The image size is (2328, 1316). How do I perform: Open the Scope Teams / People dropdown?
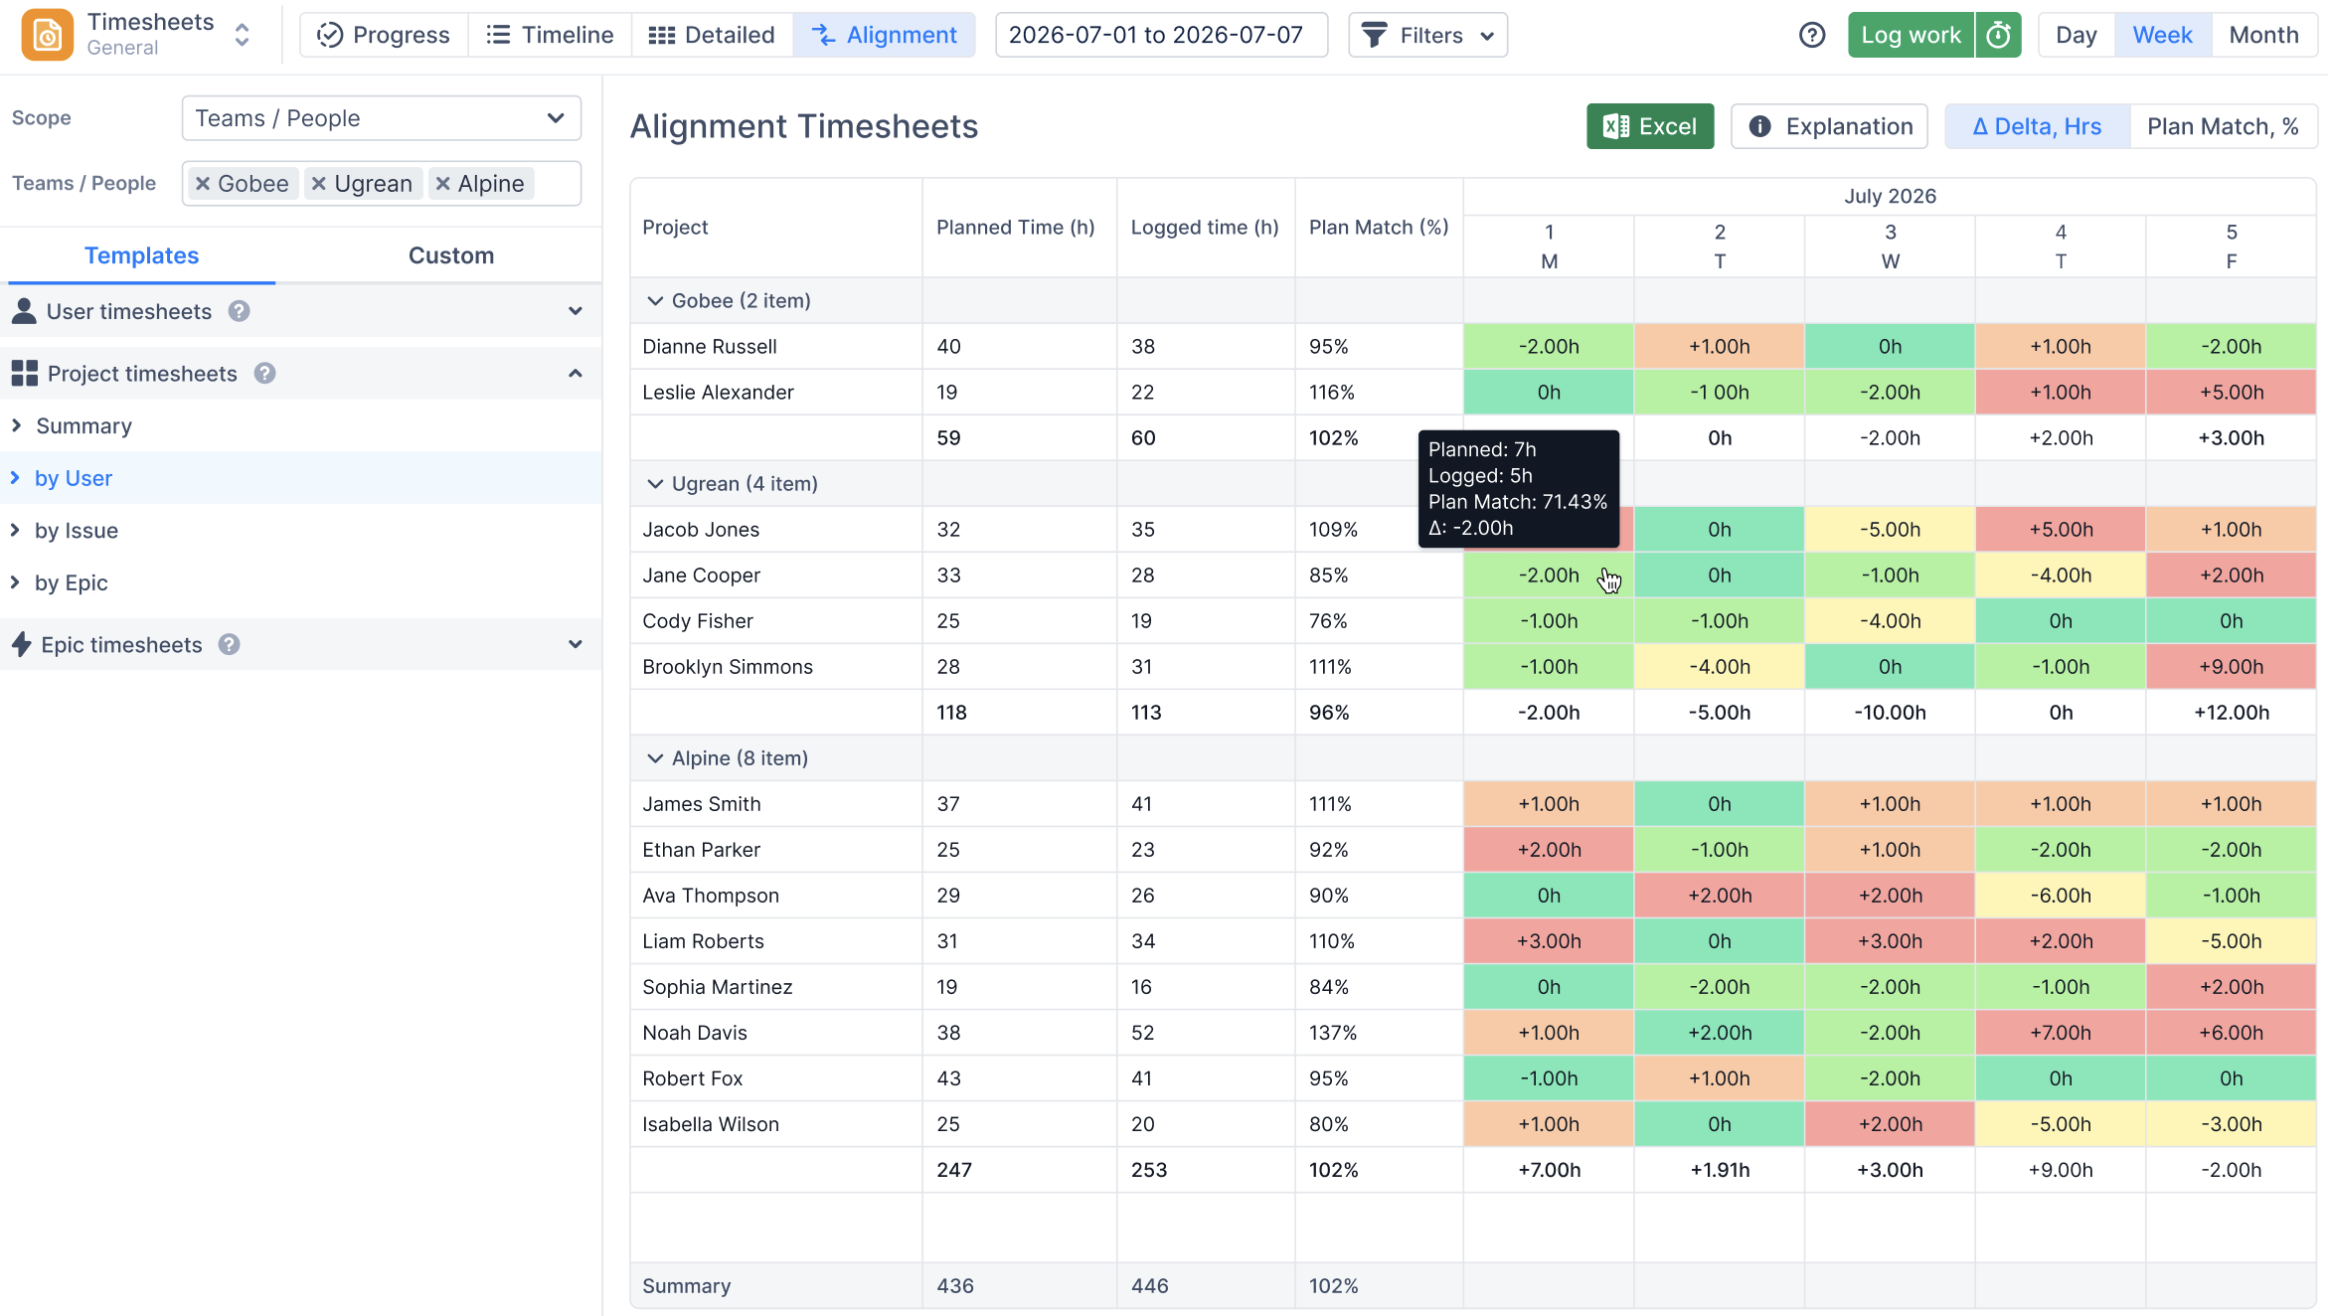point(382,118)
